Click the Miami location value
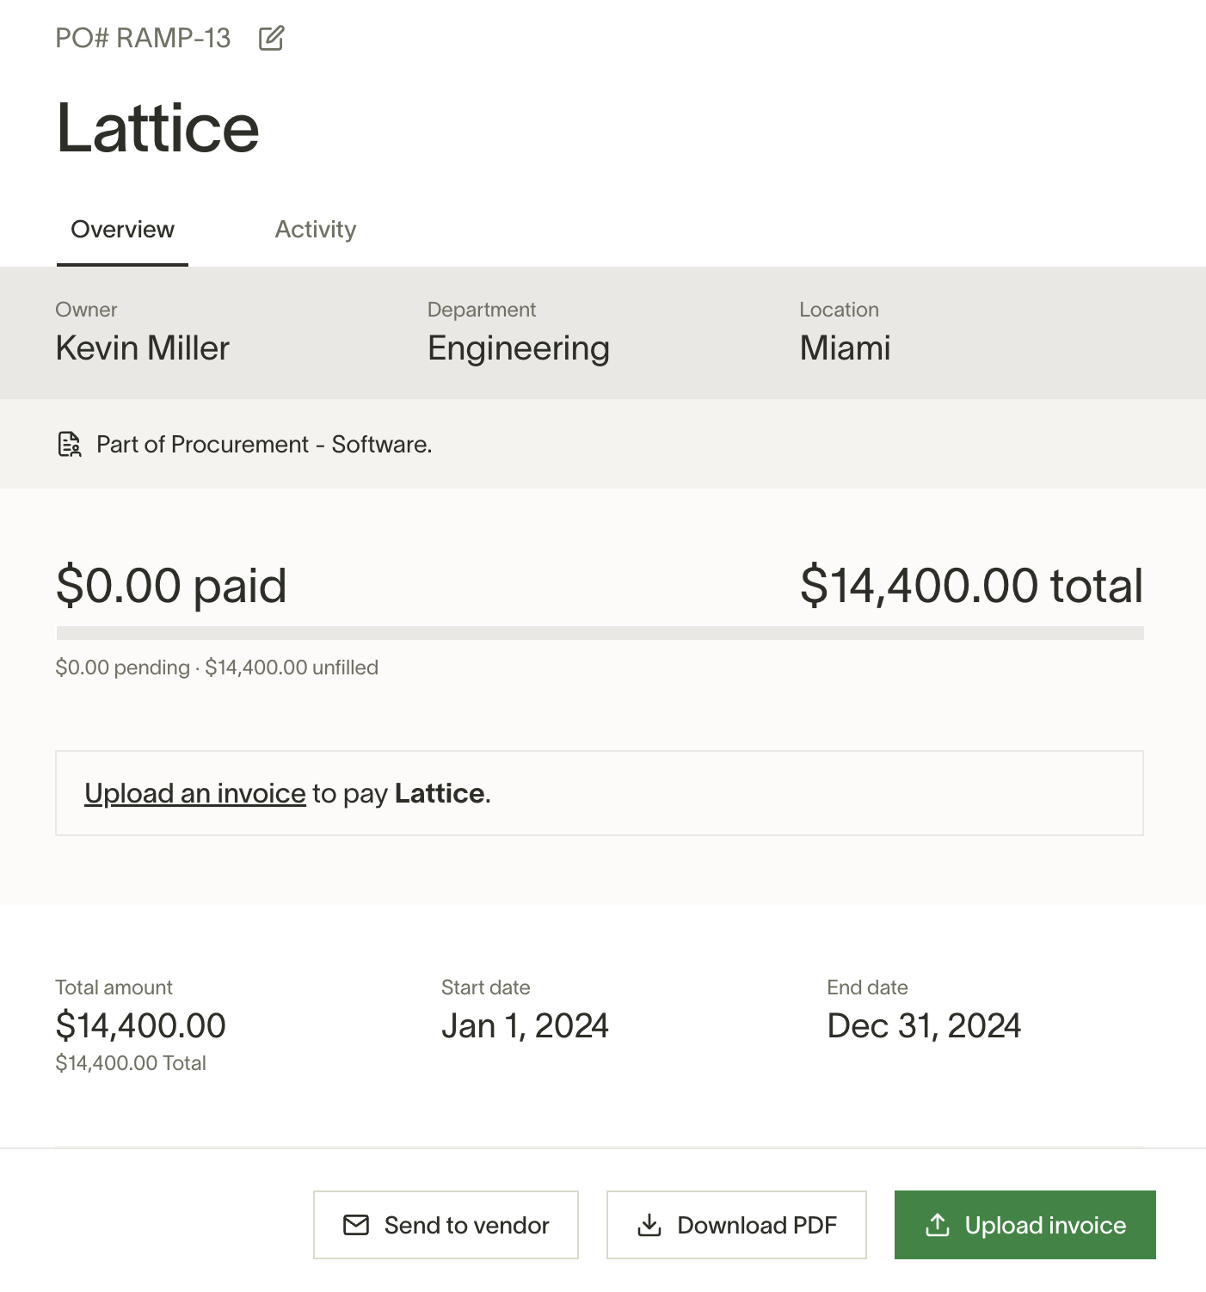Screen dimensions: 1206x1292 point(845,348)
